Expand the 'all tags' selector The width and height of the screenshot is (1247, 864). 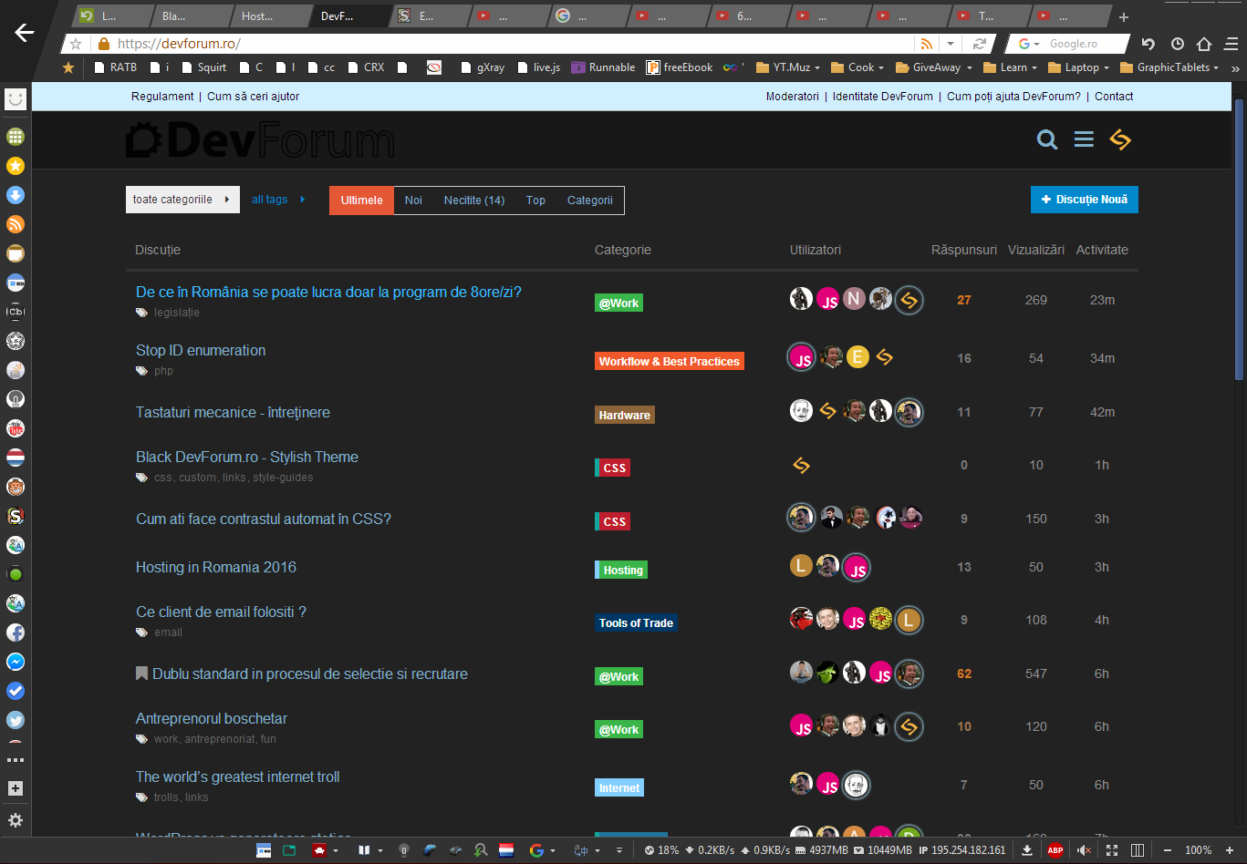click(272, 199)
